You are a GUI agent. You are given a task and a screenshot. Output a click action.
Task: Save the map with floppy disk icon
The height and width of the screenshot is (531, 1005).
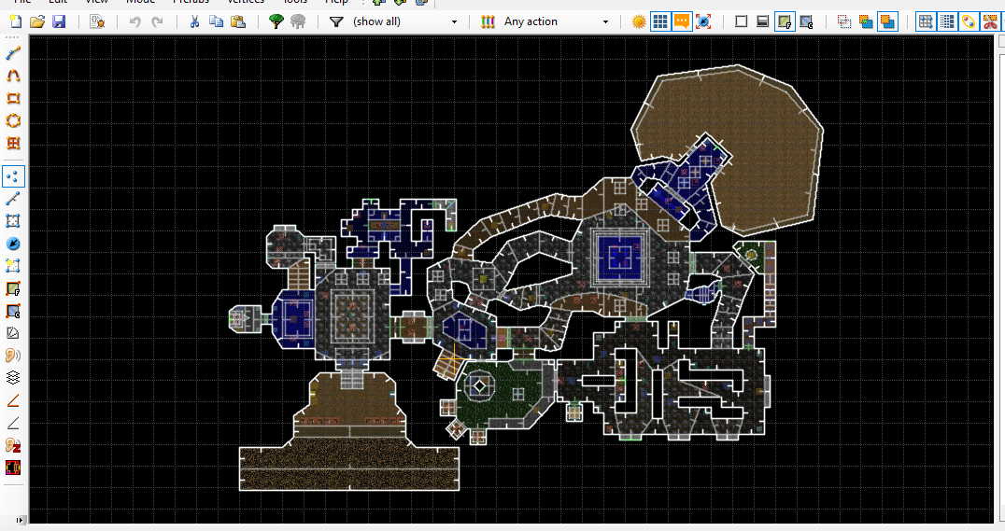pos(59,21)
